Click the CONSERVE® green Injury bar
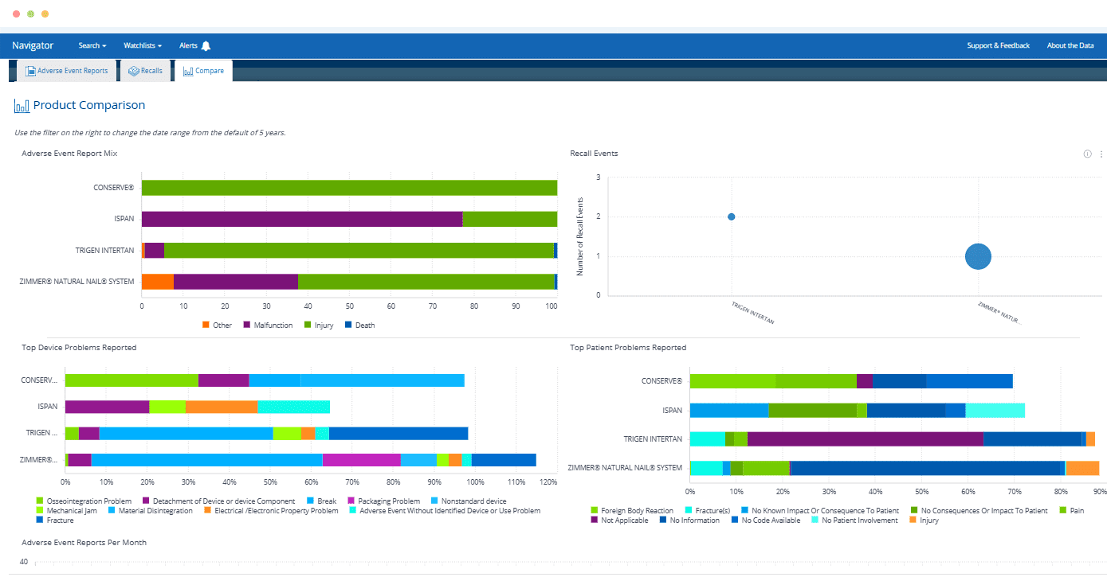This screenshot has width=1107, height=577. pyautogui.click(x=349, y=188)
